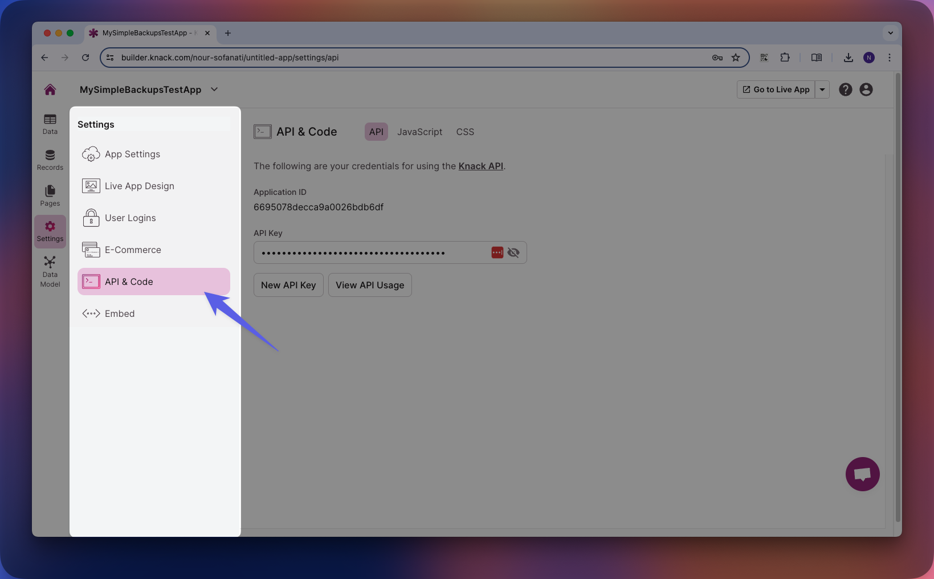This screenshot has width=934, height=579.
Task: Switch to the CSS tab
Action: coord(465,132)
